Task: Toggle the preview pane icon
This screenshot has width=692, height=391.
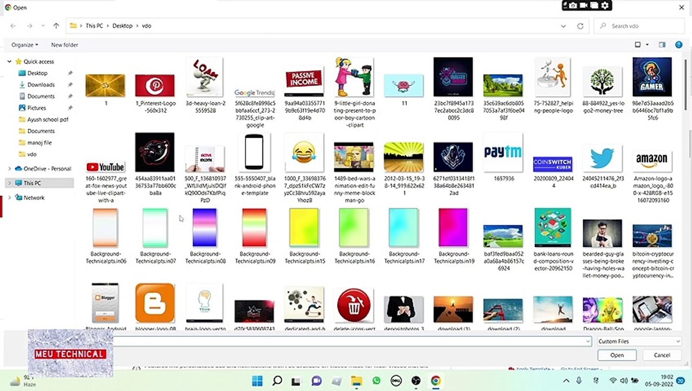Action: click(662, 45)
